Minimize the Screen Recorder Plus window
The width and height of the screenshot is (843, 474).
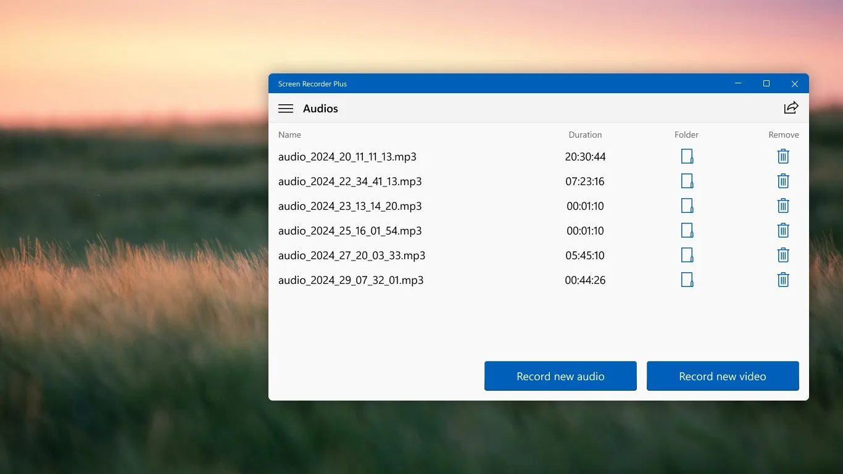tap(738, 83)
